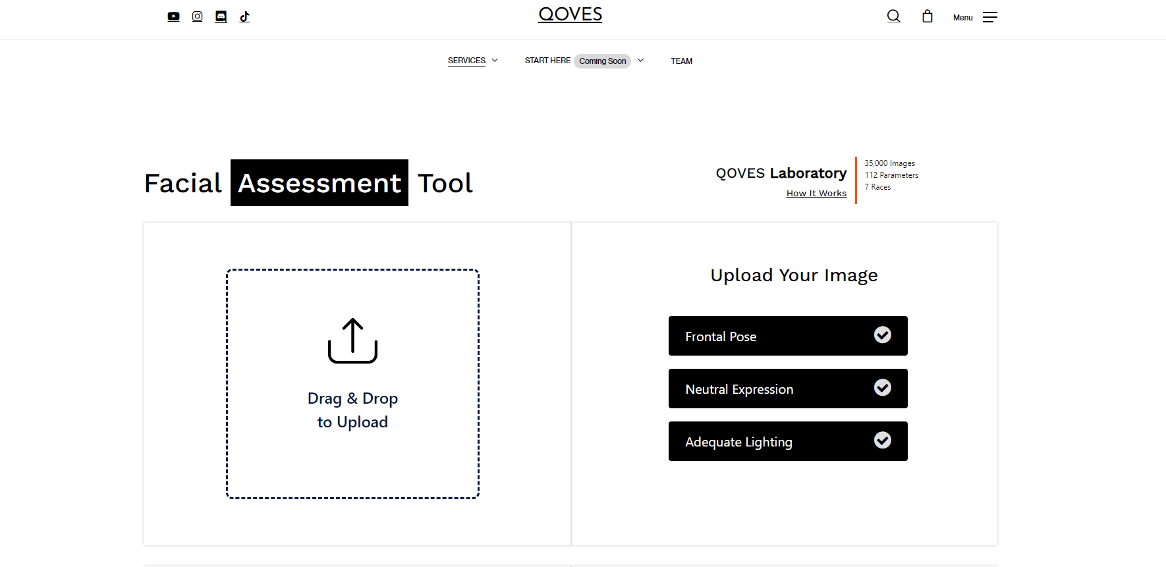Toggle the Frontal Pose checkmark

click(883, 335)
